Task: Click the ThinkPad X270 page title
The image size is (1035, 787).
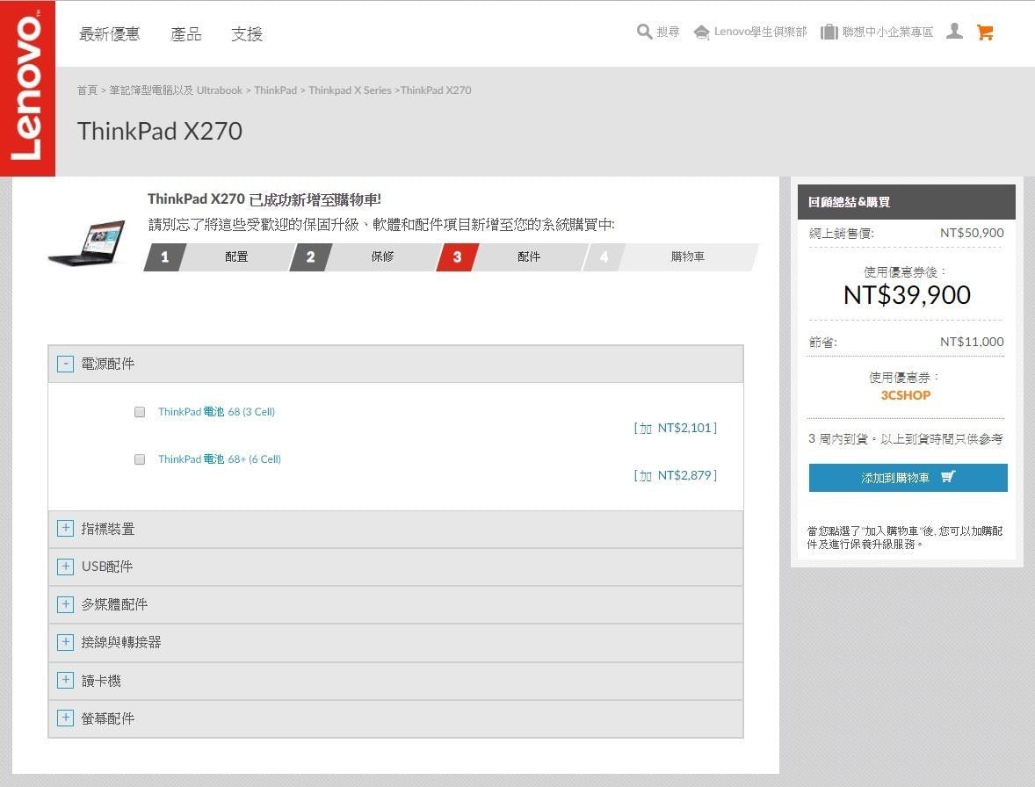Action: point(160,131)
